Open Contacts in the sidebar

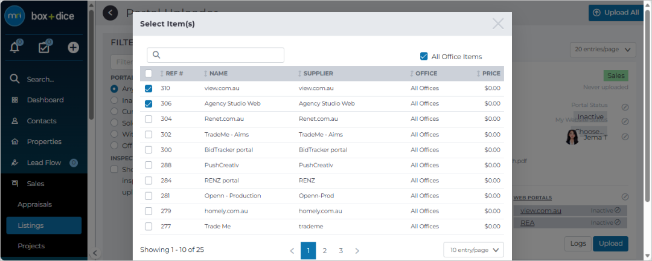tap(42, 121)
